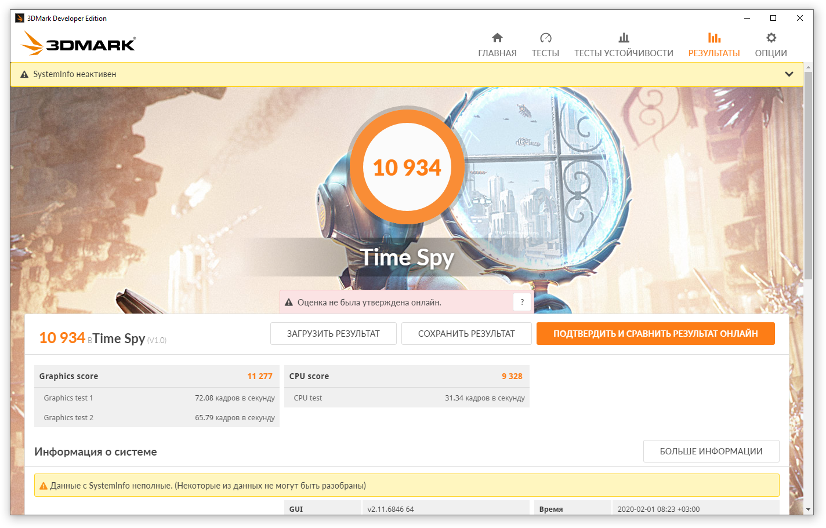Click the CPU test row label
Image resolution: width=826 pixels, height=528 pixels.
pos(308,398)
